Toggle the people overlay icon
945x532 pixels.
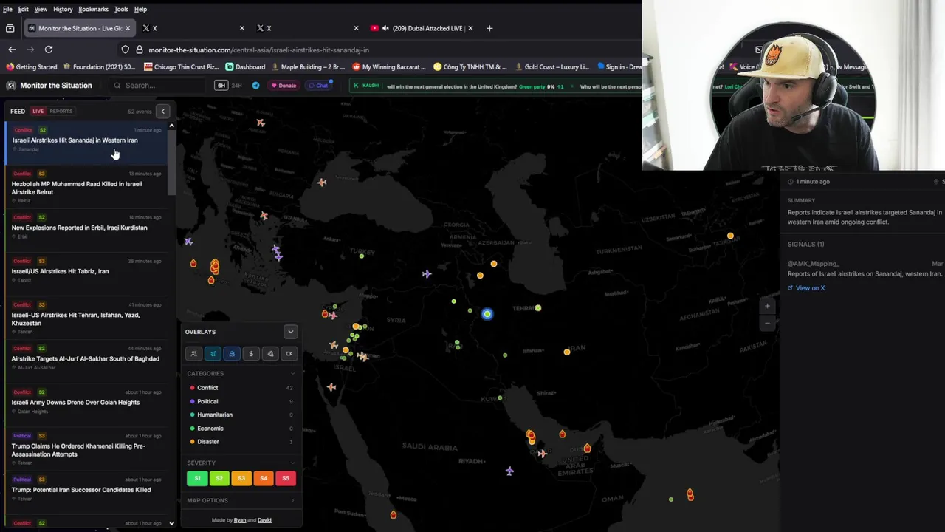[x=193, y=354]
